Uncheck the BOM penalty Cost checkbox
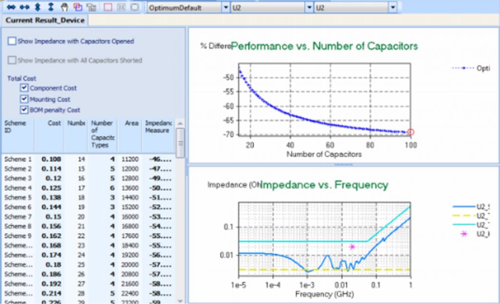500x304 pixels. pos(24,110)
